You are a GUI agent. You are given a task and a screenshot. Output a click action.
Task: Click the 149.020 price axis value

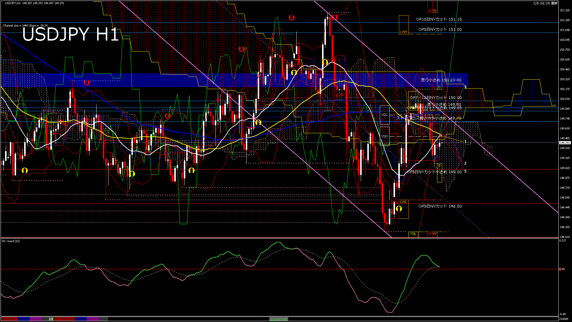565,168
